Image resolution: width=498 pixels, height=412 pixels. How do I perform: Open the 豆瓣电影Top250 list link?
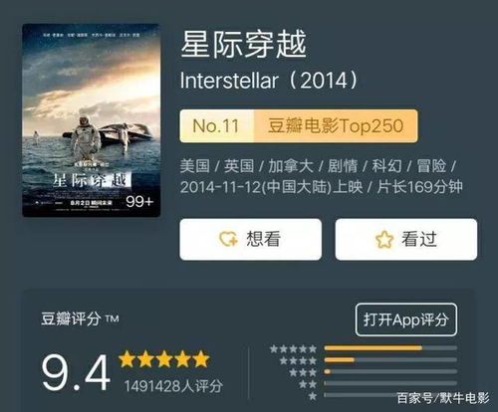tap(336, 126)
